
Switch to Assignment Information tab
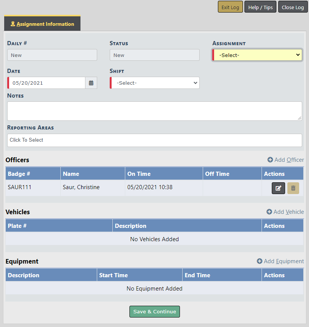click(42, 24)
